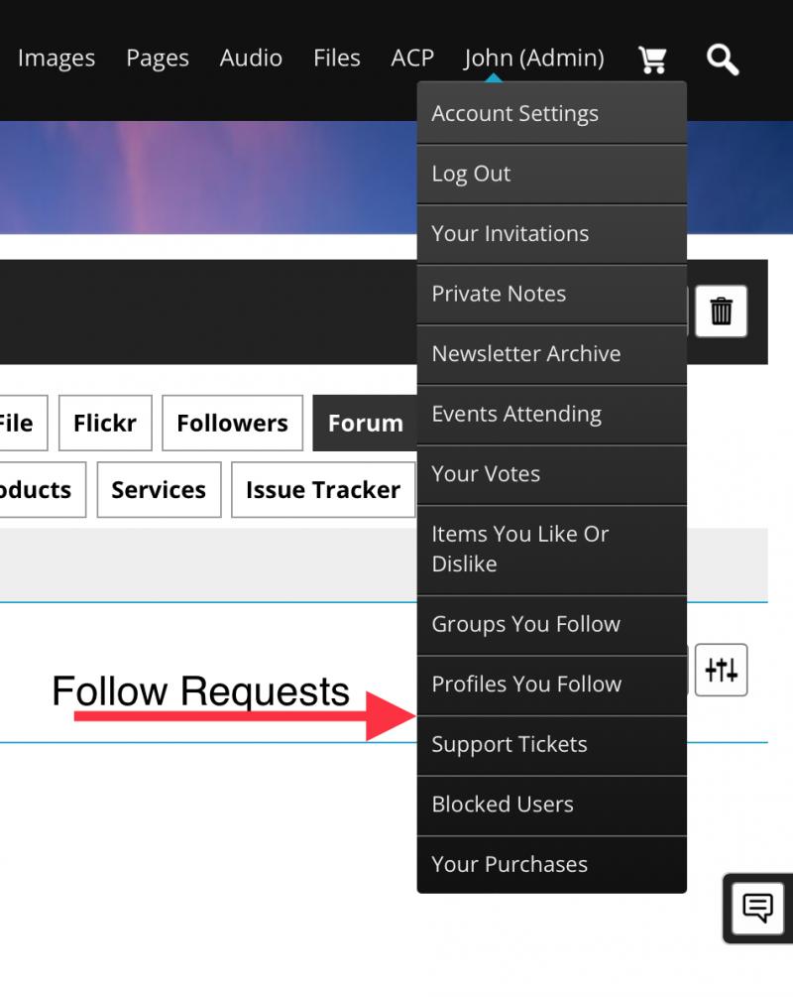
Task: Go to ACP in navigation
Action: point(412,59)
